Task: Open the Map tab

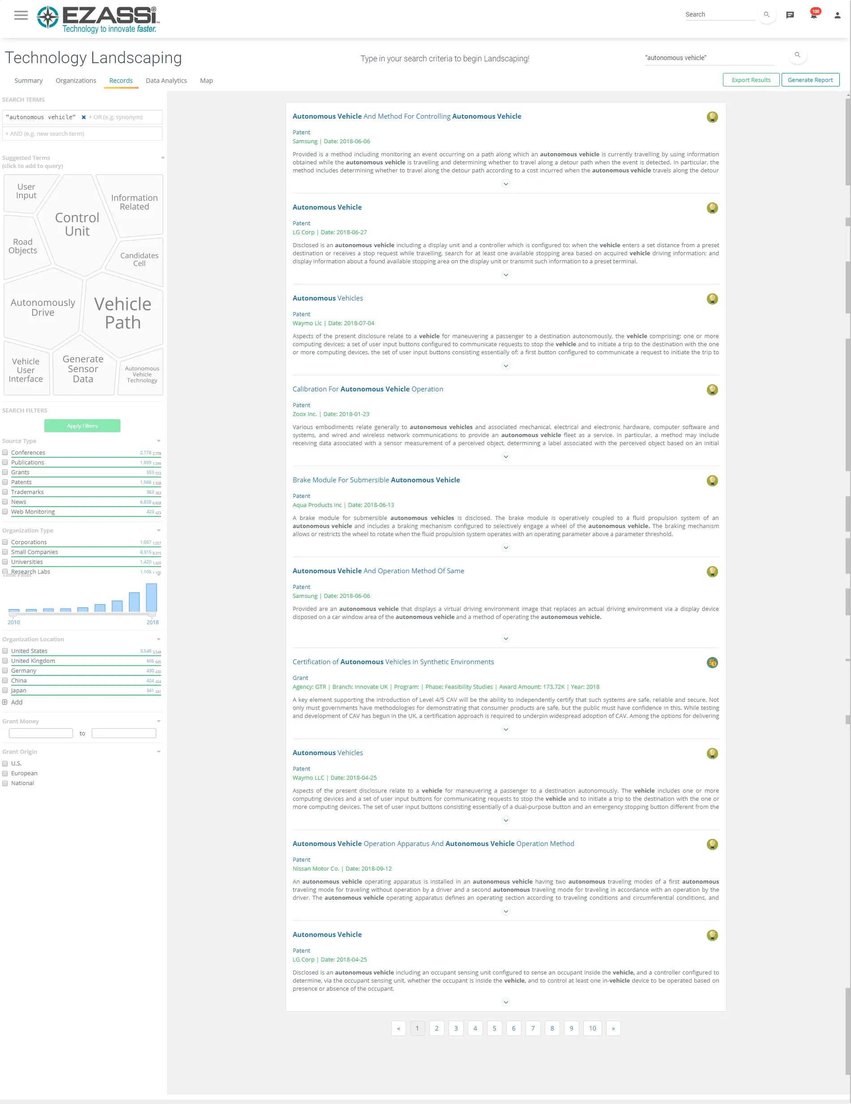Action: click(206, 80)
